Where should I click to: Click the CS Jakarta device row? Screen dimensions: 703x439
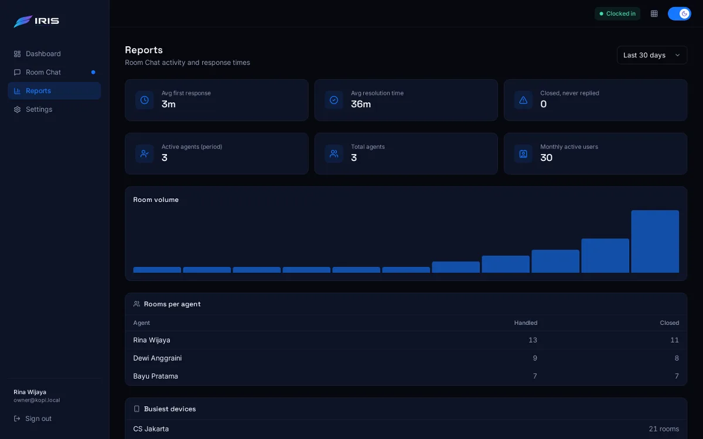tap(406, 429)
